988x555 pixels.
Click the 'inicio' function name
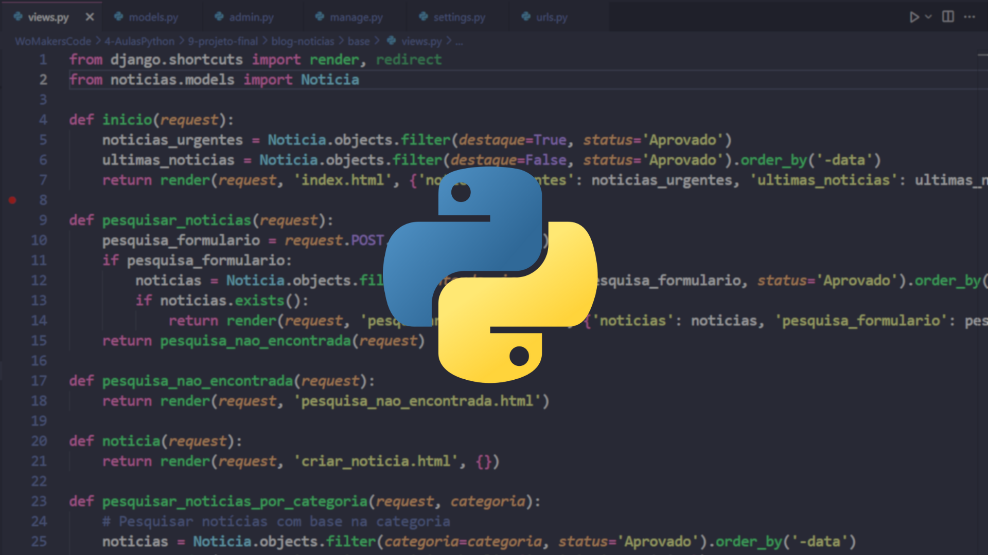[x=127, y=120]
